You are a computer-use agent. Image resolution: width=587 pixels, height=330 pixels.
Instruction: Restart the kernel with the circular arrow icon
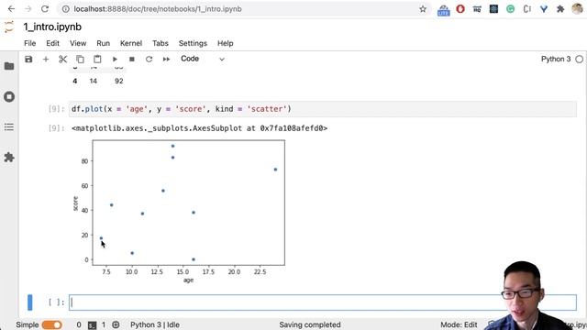[149, 59]
